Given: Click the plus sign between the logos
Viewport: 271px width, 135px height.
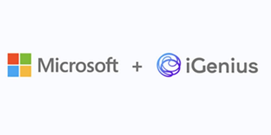Looking at the screenshot, I should pos(137,67).
